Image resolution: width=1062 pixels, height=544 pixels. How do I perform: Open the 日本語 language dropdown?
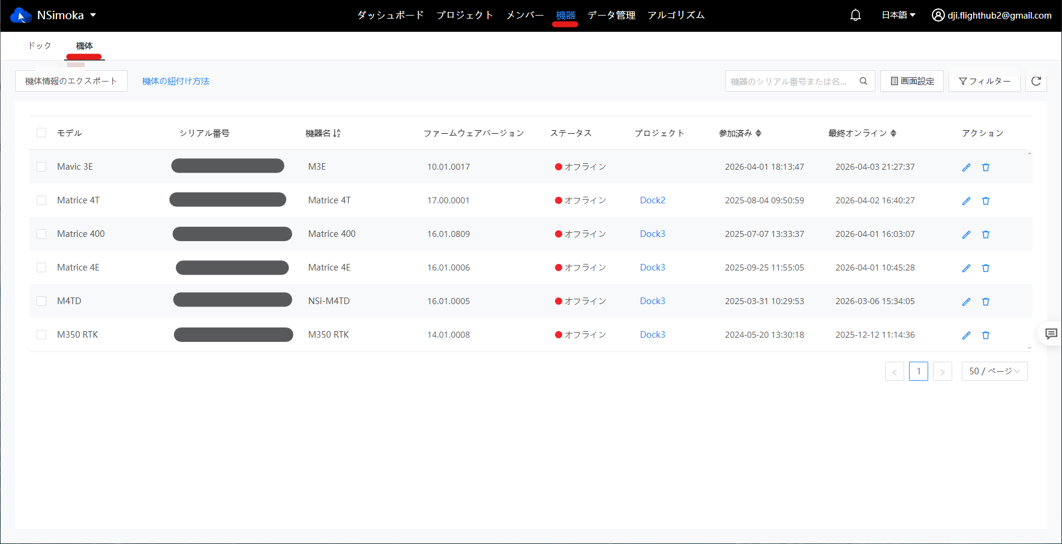(898, 16)
